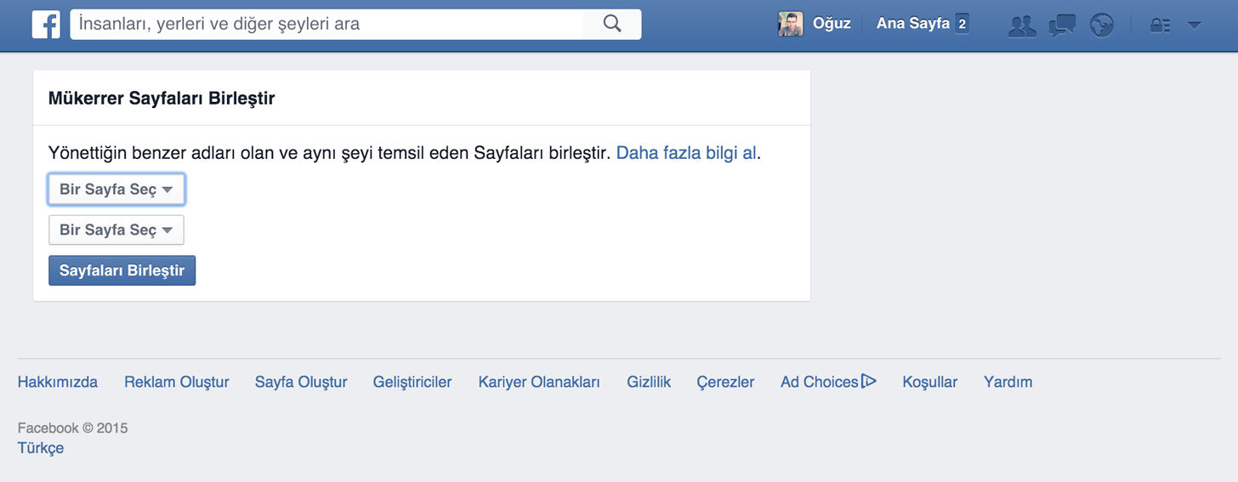Go to Ana Sayfa
The height and width of the screenshot is (482, 1238).
(912, 24)
